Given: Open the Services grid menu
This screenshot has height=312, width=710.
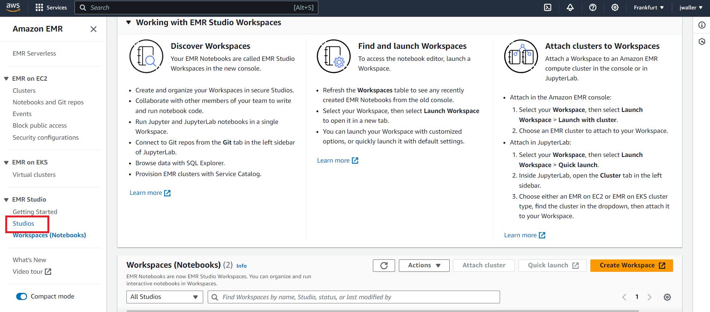Looking at the screenshot, I should tap(51, 8).
